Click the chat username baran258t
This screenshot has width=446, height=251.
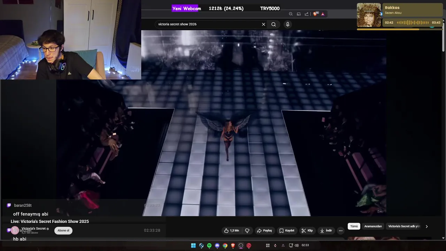click(x=23, y=205)
